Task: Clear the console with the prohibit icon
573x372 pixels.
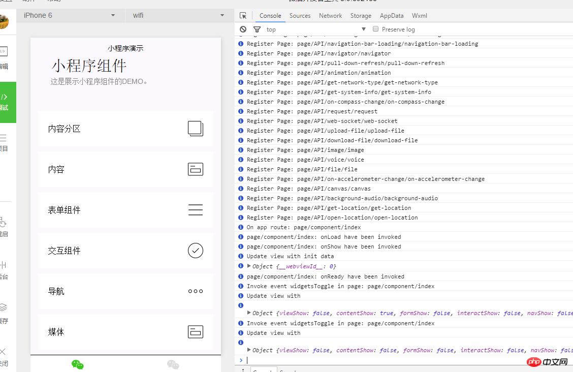Action: pos(242,29)
